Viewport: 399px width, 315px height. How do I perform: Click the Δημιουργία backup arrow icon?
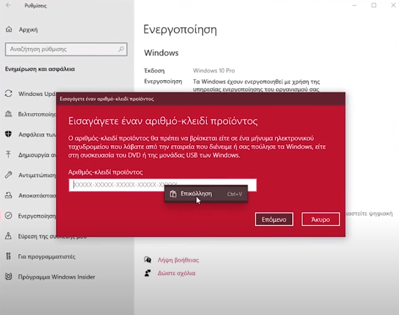coord(8,155)
